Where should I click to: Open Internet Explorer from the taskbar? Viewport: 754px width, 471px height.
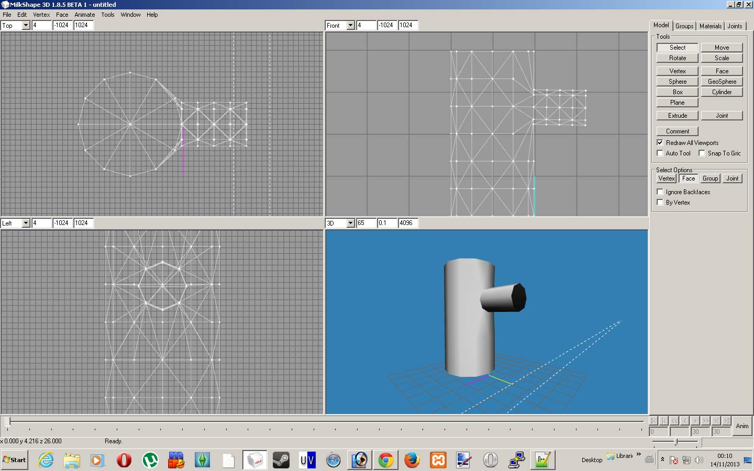[46, 460]
